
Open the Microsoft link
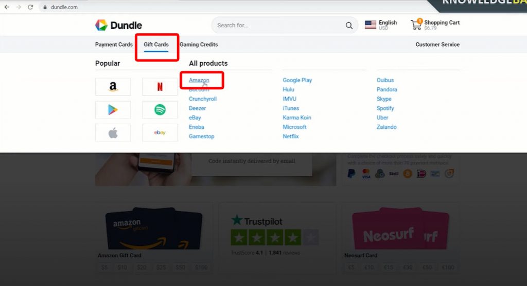[294, 127]
